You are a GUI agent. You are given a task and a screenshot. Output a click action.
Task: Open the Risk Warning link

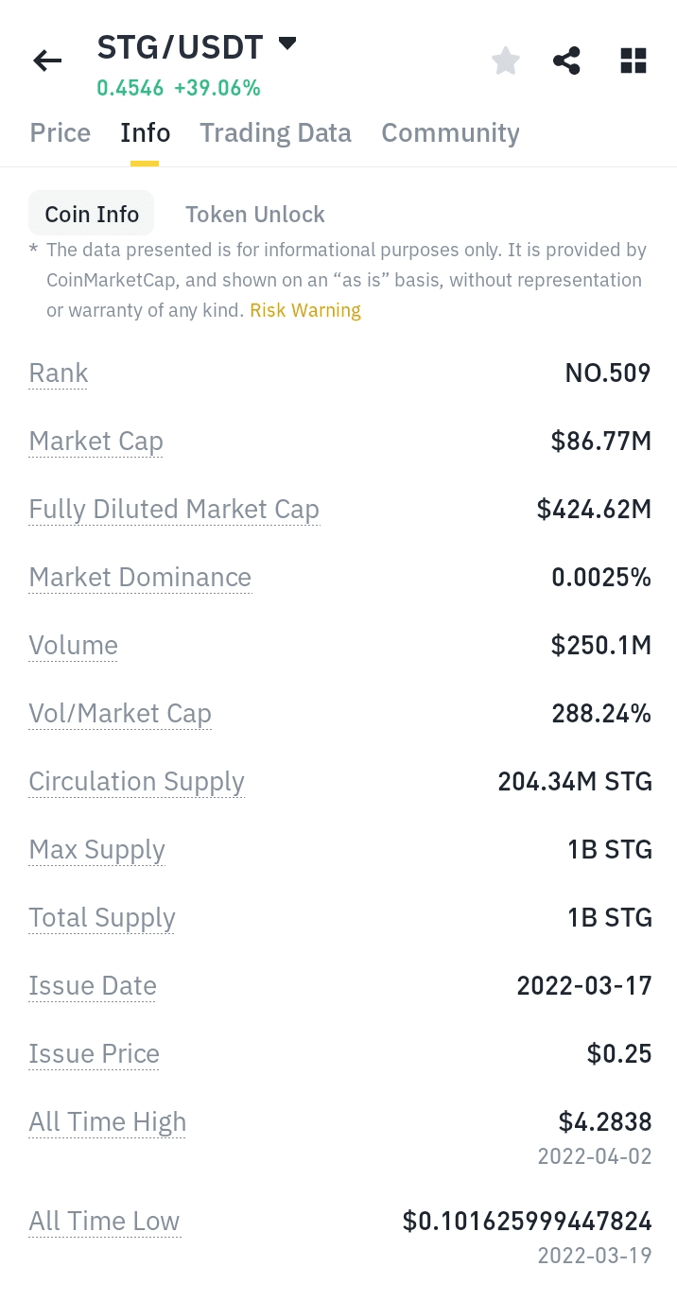click(305, 310)
